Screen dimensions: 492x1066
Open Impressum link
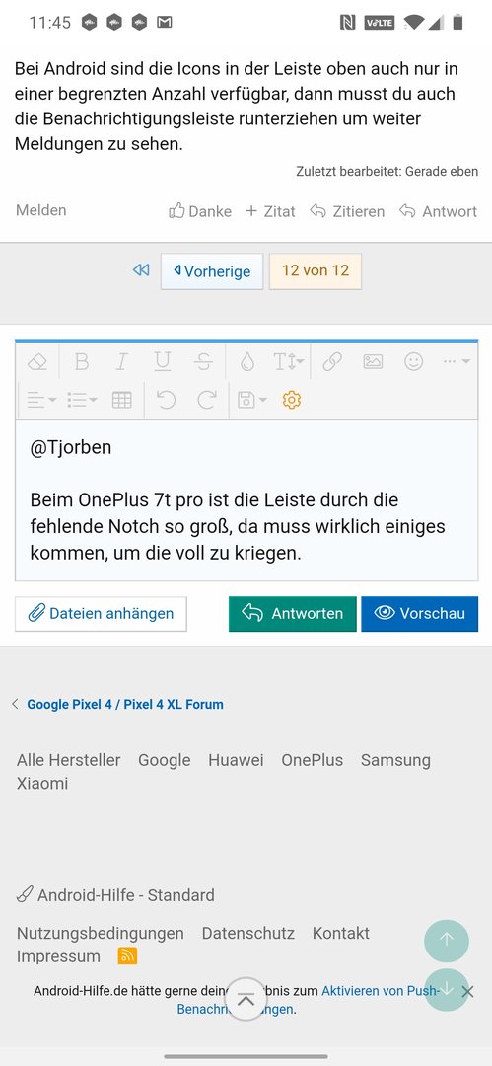pos(58,955)
